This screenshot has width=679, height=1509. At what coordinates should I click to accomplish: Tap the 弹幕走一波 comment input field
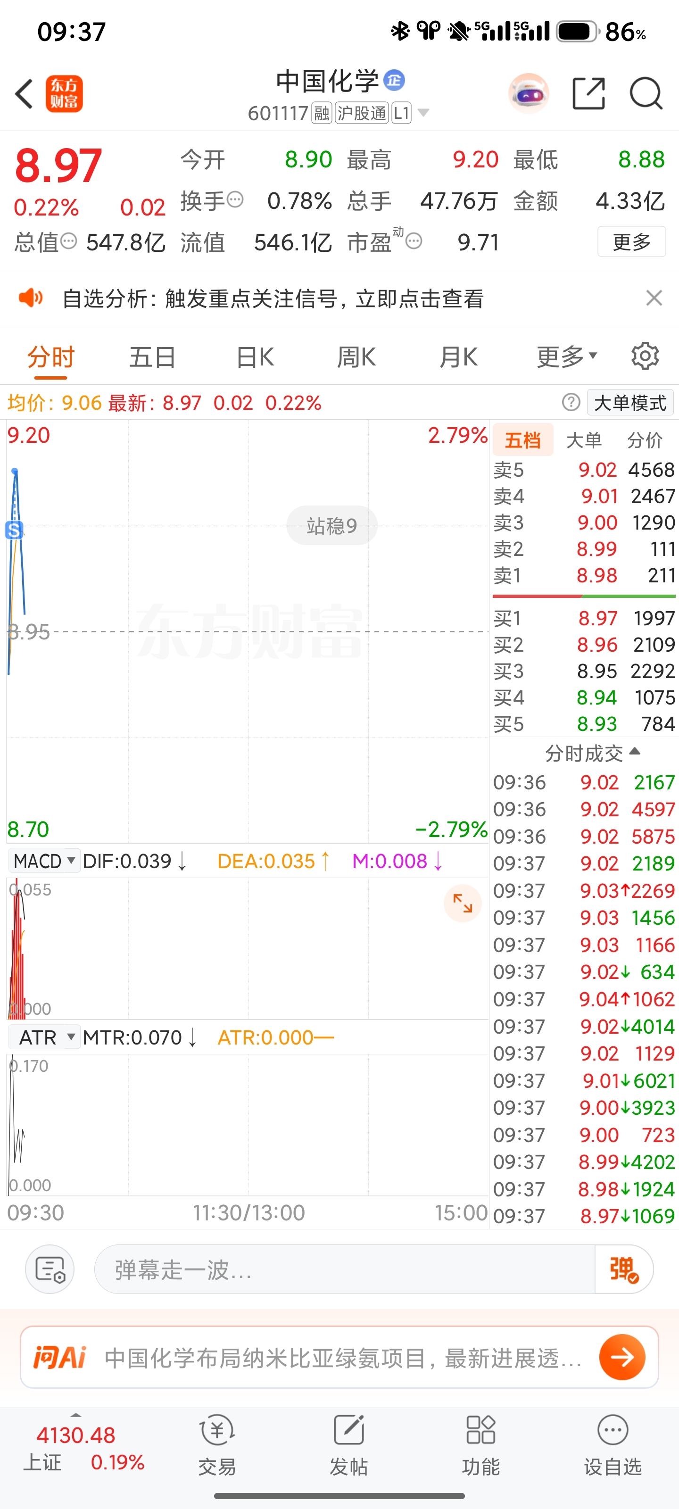click(345, 1269)
